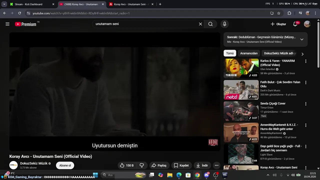
Task: Click the Chrome address bar URL
Action: 81,13
